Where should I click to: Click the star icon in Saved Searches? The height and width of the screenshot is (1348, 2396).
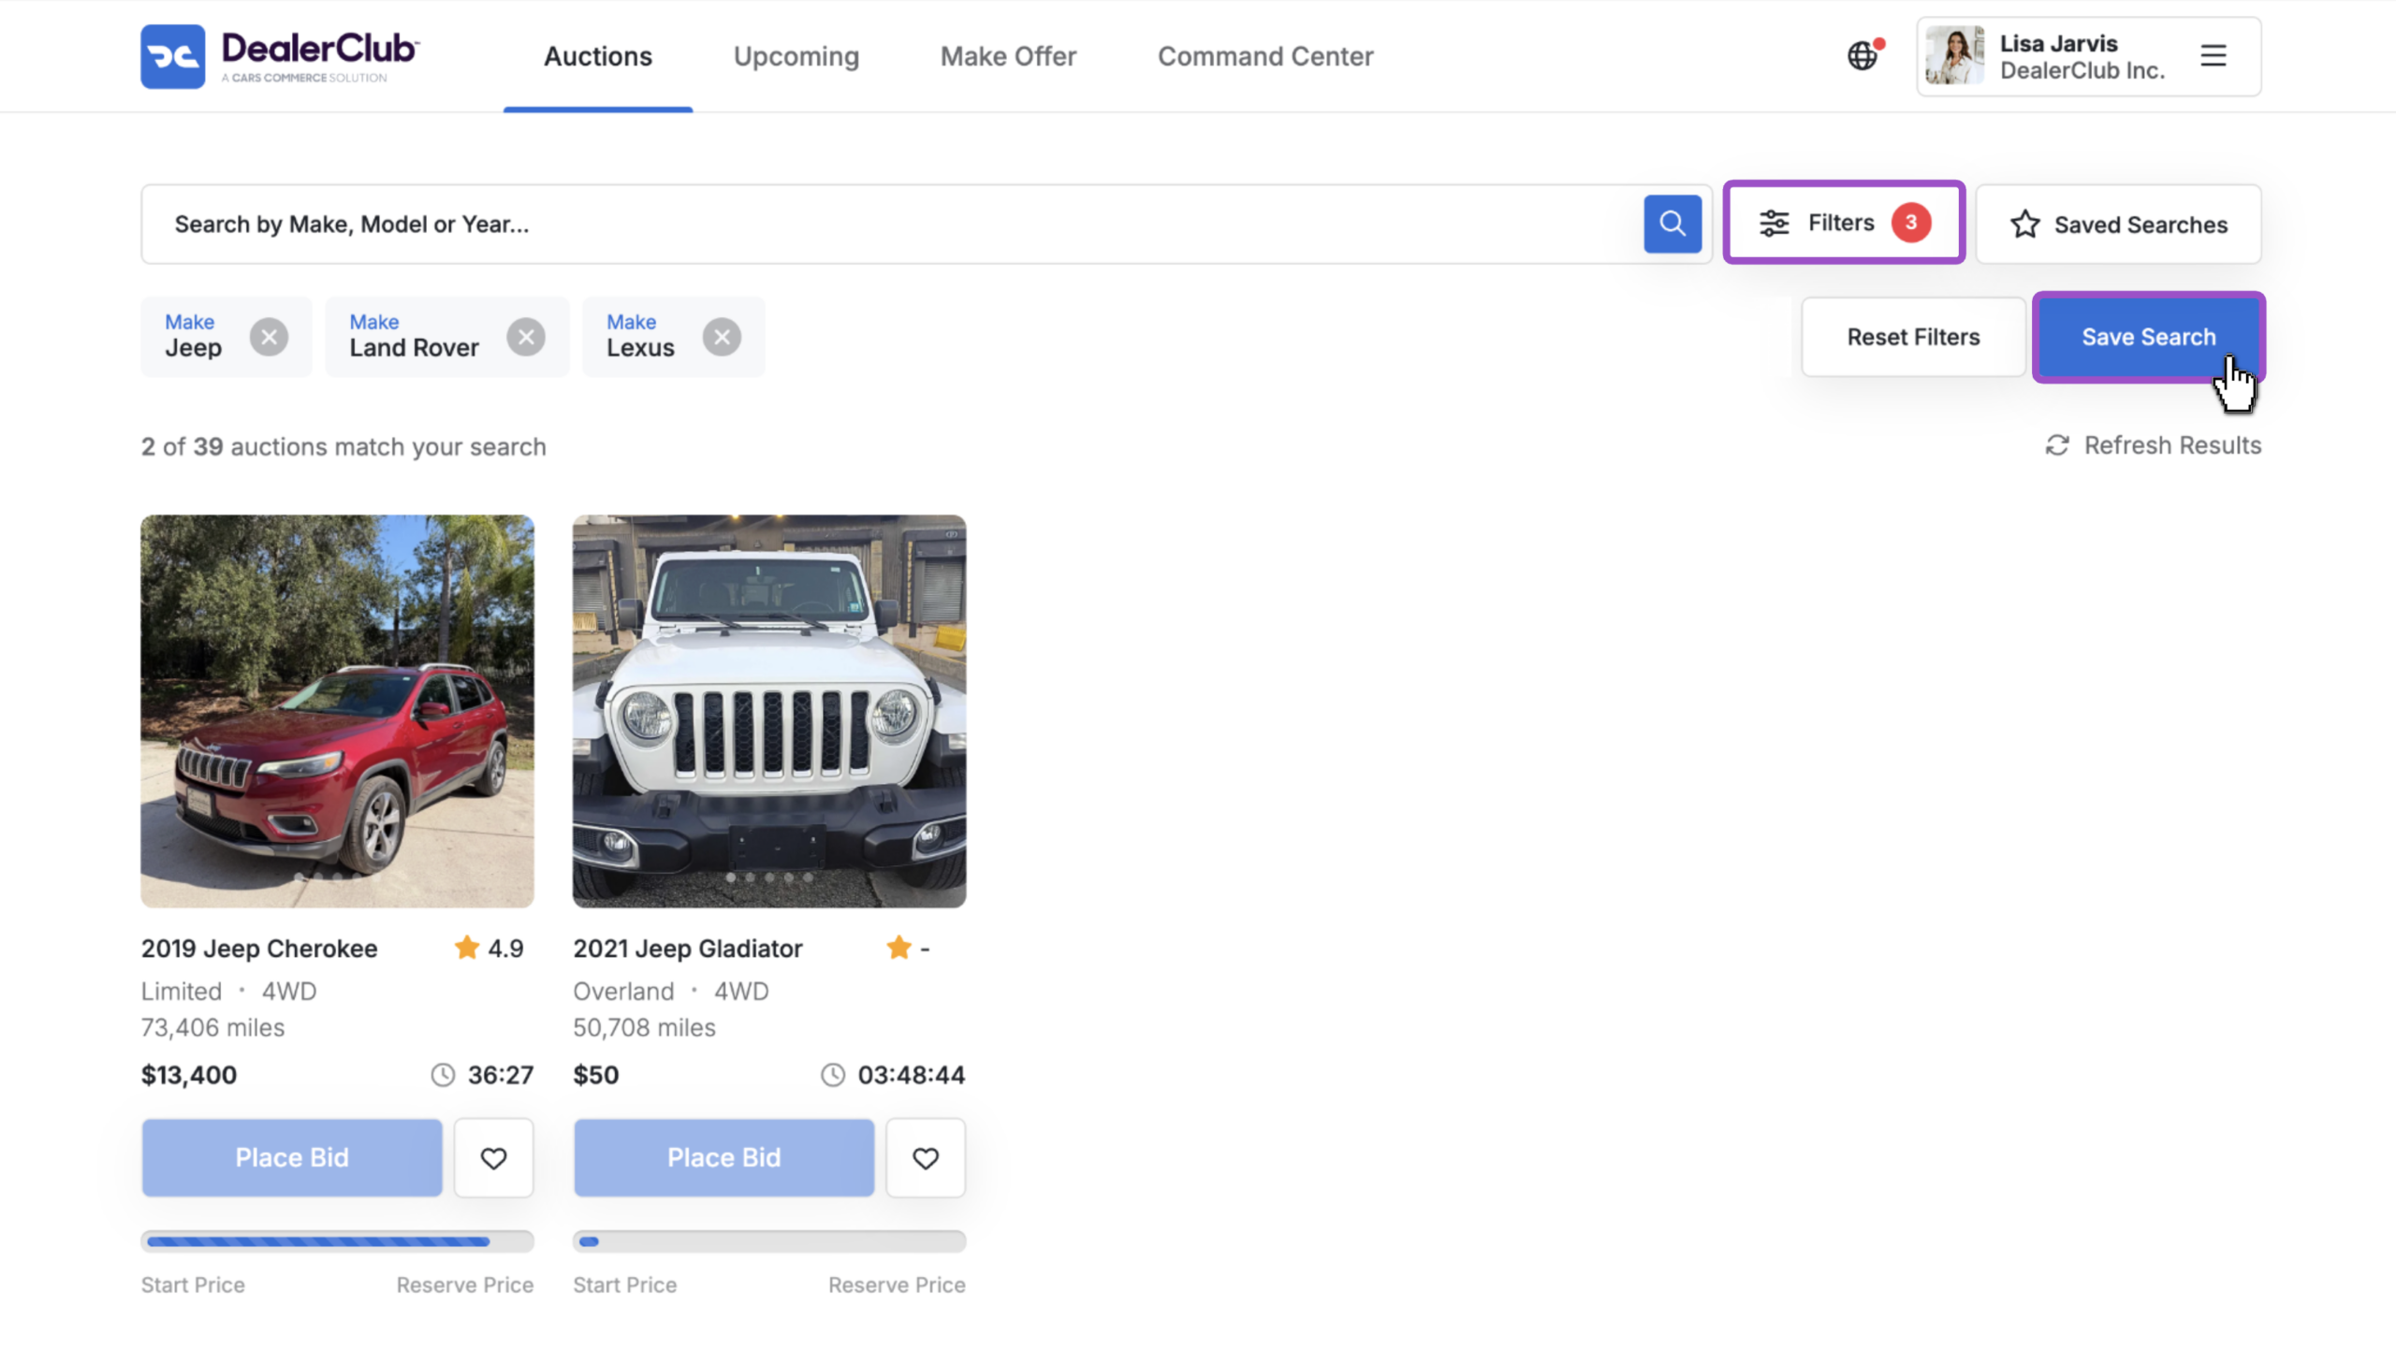click(2024, 224)
